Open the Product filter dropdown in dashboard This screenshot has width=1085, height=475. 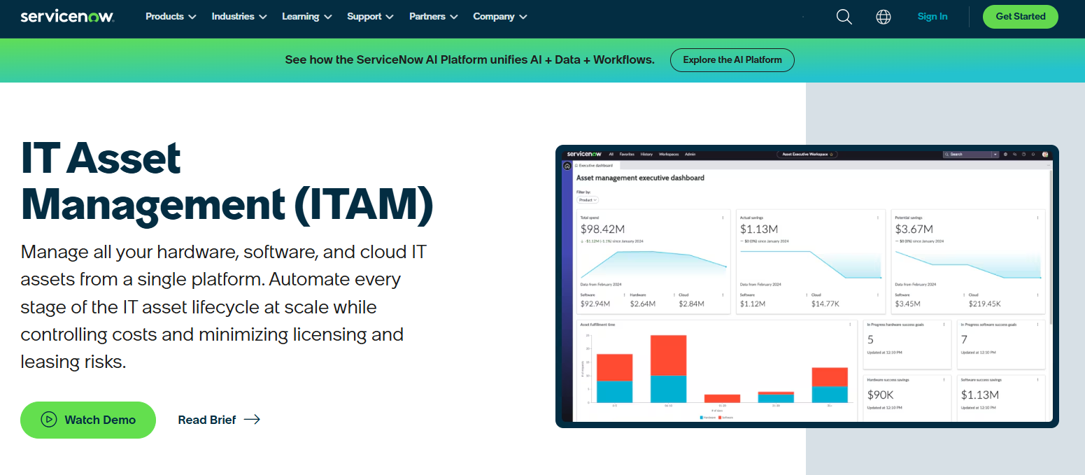588,200
